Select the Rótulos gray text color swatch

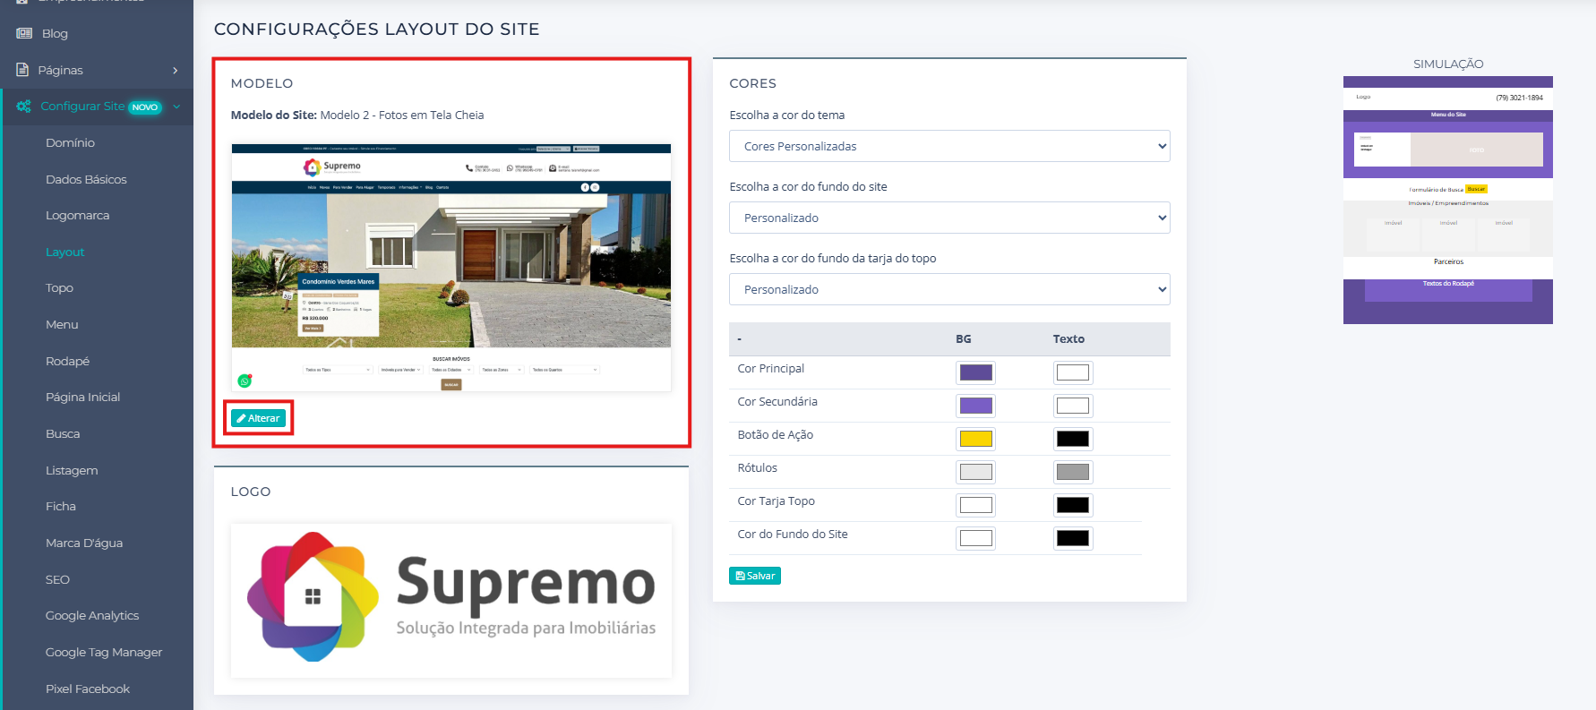[x=1072, y=472]
